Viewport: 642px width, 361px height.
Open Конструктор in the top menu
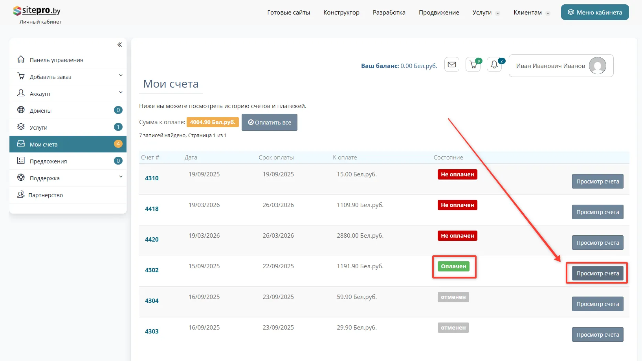click(x=341, y=13)
